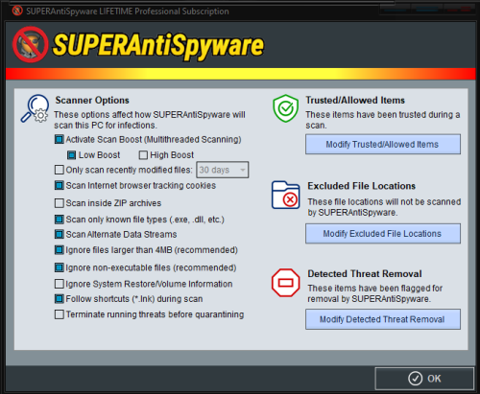
Task: Click the Trusted/Allowed Items heading
Action: point(355,101)
